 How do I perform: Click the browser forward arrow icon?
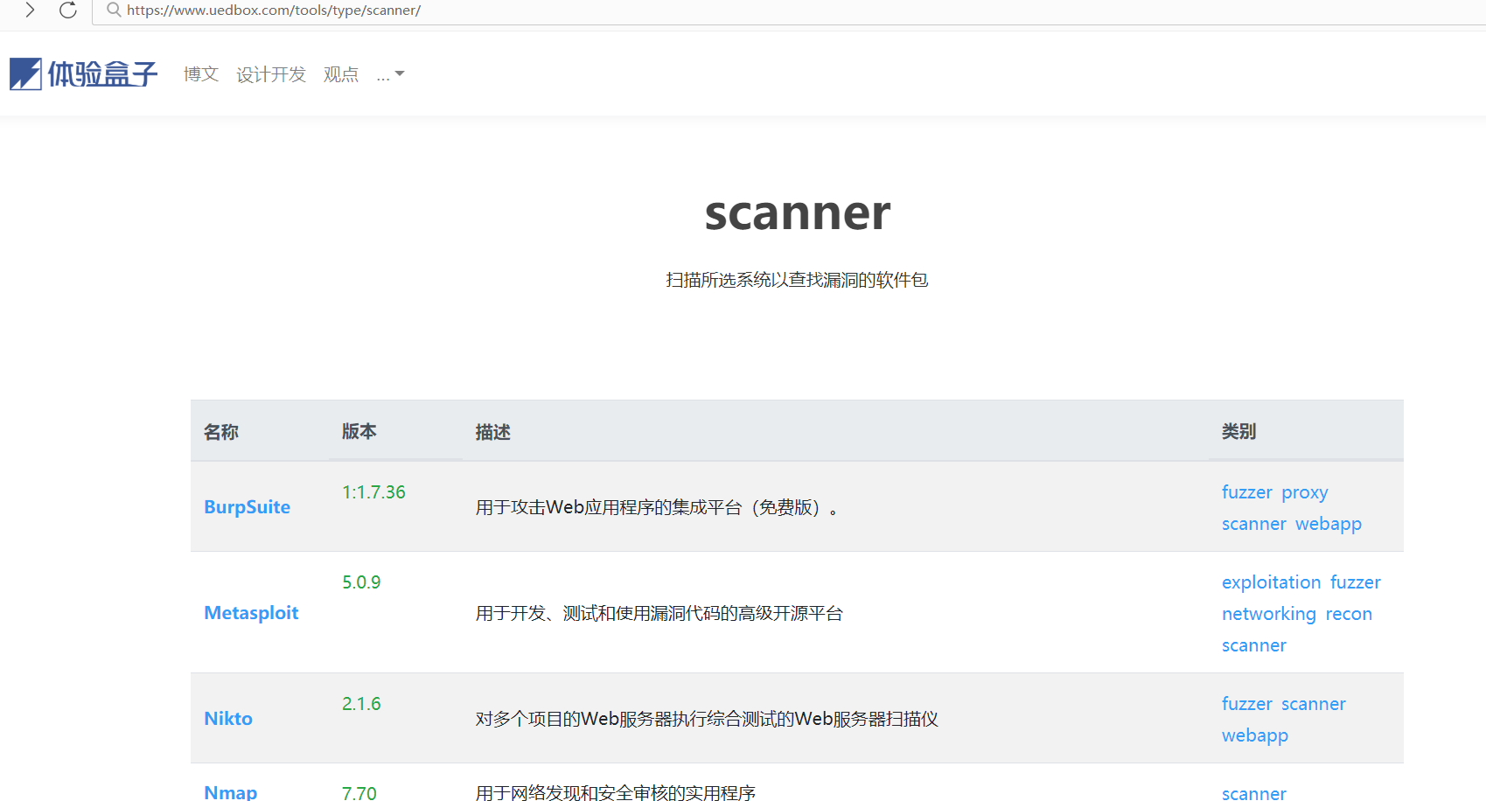tap(30, 10)
